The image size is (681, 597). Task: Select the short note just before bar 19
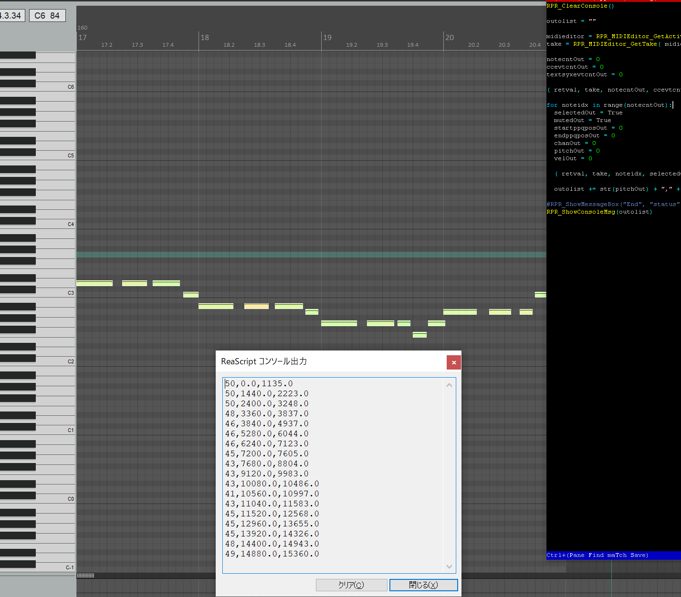click(x=312, y=312)
